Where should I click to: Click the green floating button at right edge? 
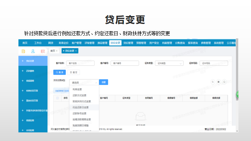click(238, 94)
